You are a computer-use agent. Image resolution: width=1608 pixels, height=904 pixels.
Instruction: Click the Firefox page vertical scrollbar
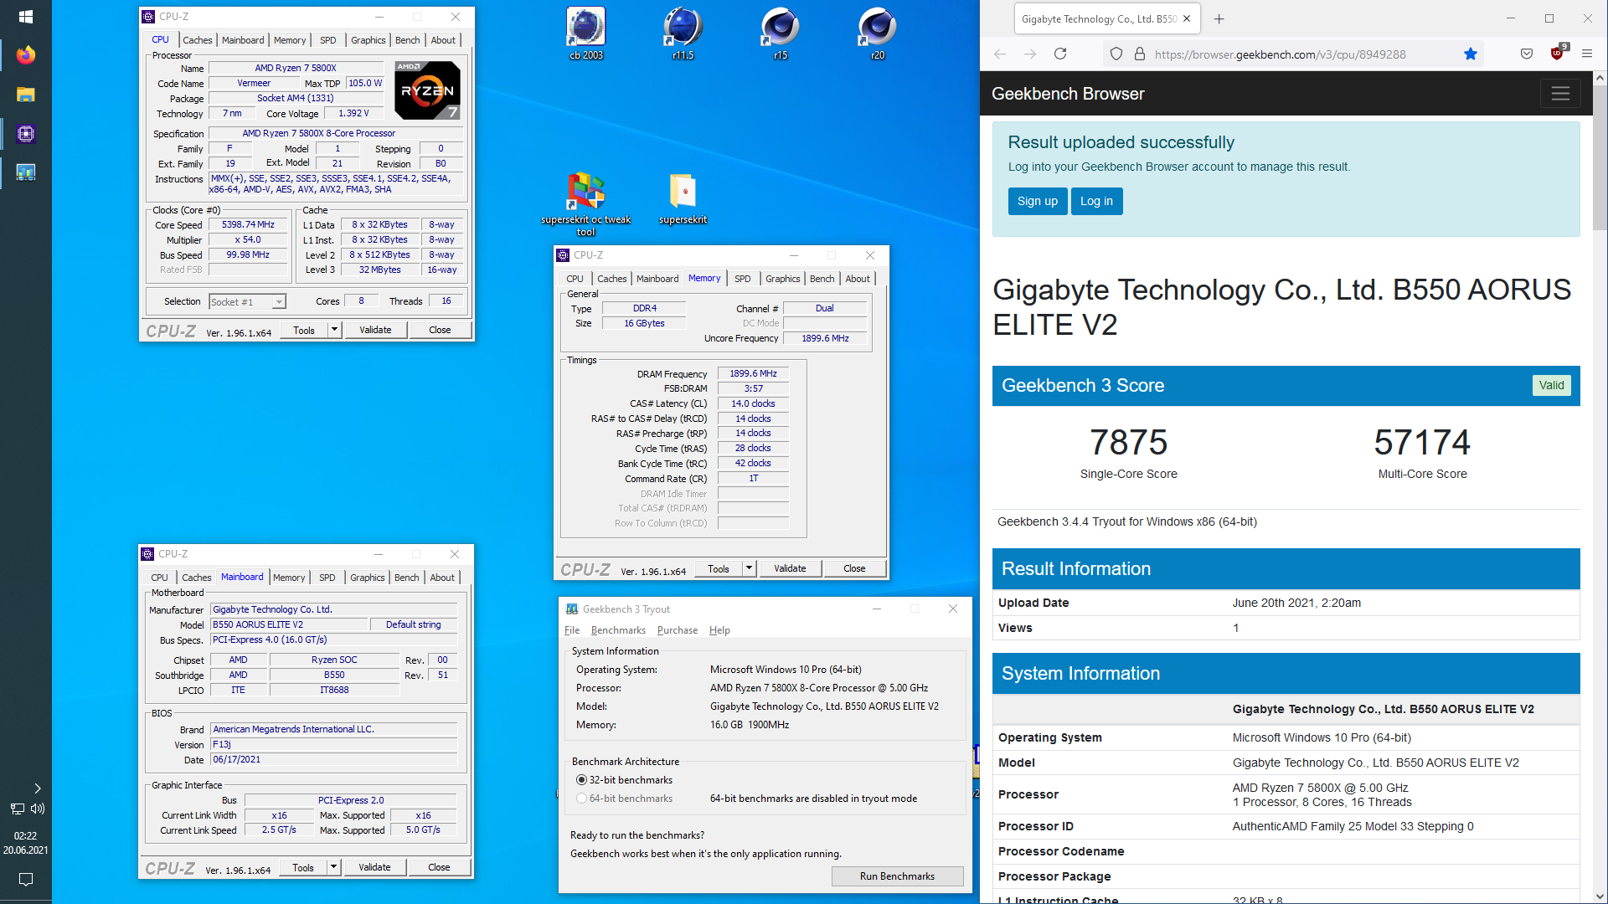1600,159
